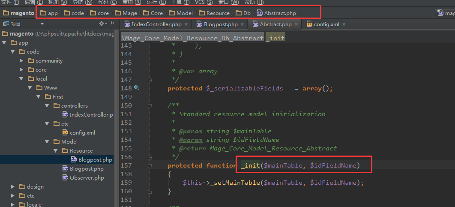
Task: Click the _setMainTable call on line 159
Action: point(235,183)
